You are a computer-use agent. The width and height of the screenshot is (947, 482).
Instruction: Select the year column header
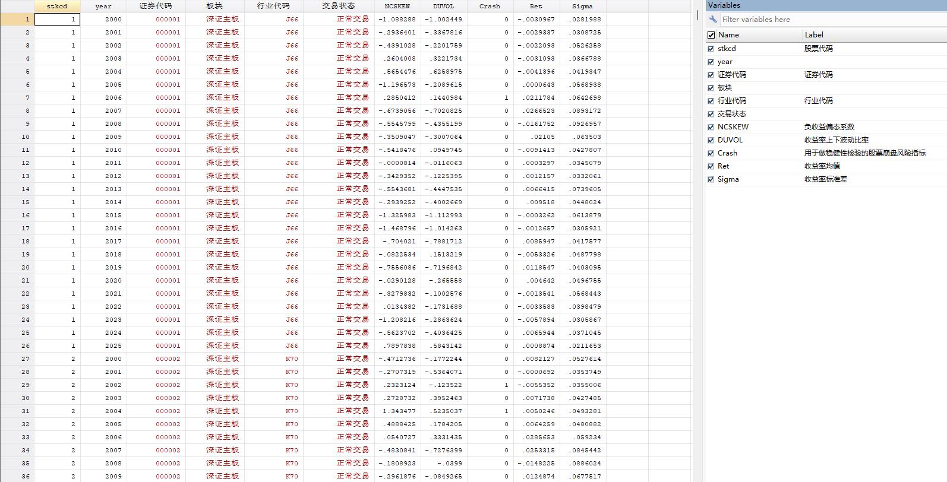coord(103,6)
